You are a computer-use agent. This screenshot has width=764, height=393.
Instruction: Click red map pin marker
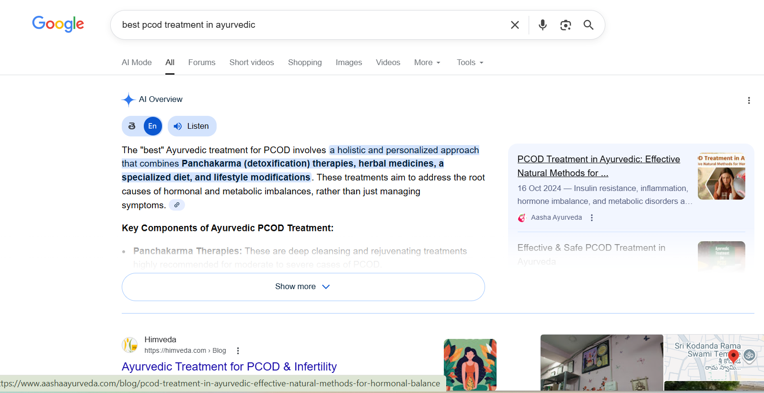point(733,357)
